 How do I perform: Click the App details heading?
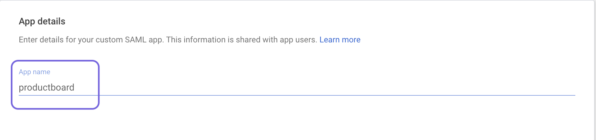(42, 22)
